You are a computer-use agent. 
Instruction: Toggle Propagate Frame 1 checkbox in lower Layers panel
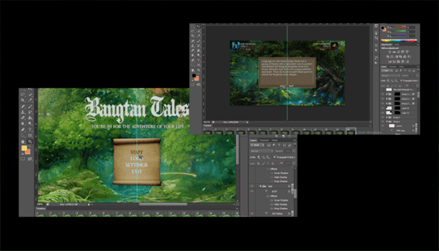pos(274,157)
